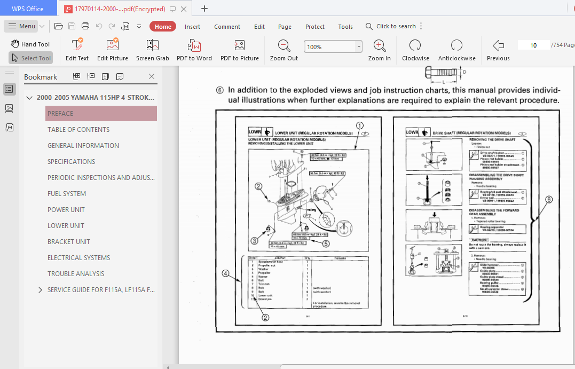Viewport: 575px width, 369px height.
Task: Go to the Previous page
Action: [498, 50]
